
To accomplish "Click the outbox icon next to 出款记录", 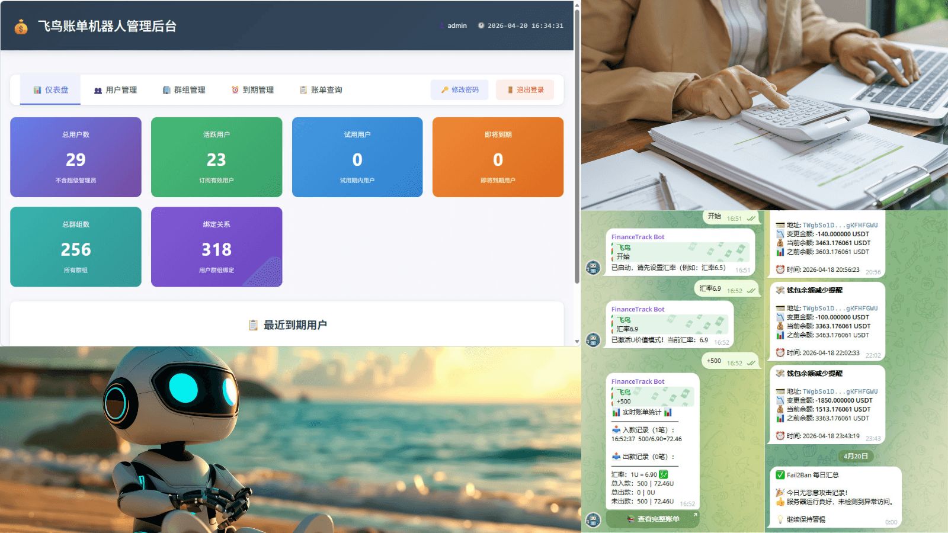I will pos(616,456).
